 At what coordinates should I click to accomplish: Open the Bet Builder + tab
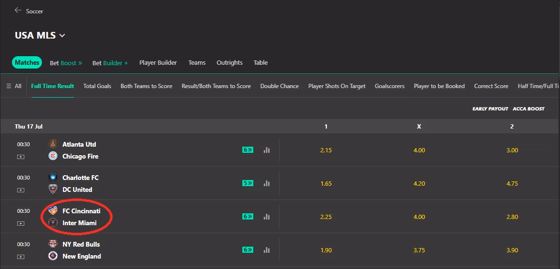(110, 63)
